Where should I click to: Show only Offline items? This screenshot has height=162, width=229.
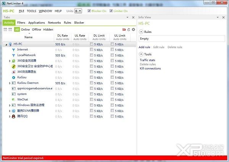(37, 29)
